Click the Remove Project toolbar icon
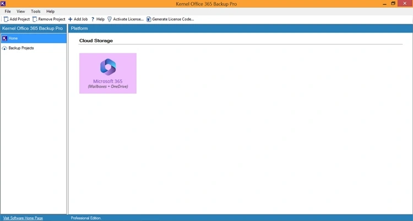The image size is (413, 221). coord(35,19)
